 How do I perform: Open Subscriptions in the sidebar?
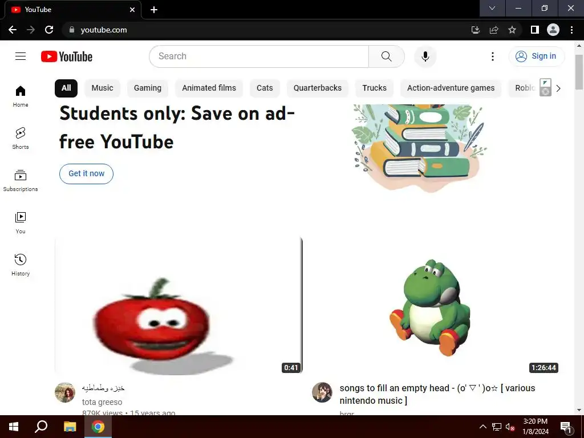point(21,181)
